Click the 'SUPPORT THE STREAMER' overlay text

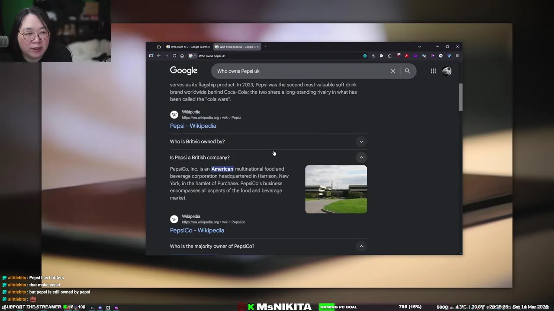(32, 307)
